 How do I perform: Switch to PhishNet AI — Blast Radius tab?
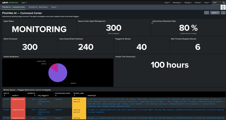tap(38, 7)
